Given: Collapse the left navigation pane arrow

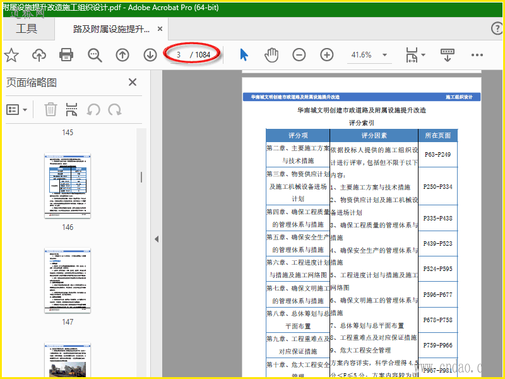Looking at the screenshot, I should click(x=157, y=239).
